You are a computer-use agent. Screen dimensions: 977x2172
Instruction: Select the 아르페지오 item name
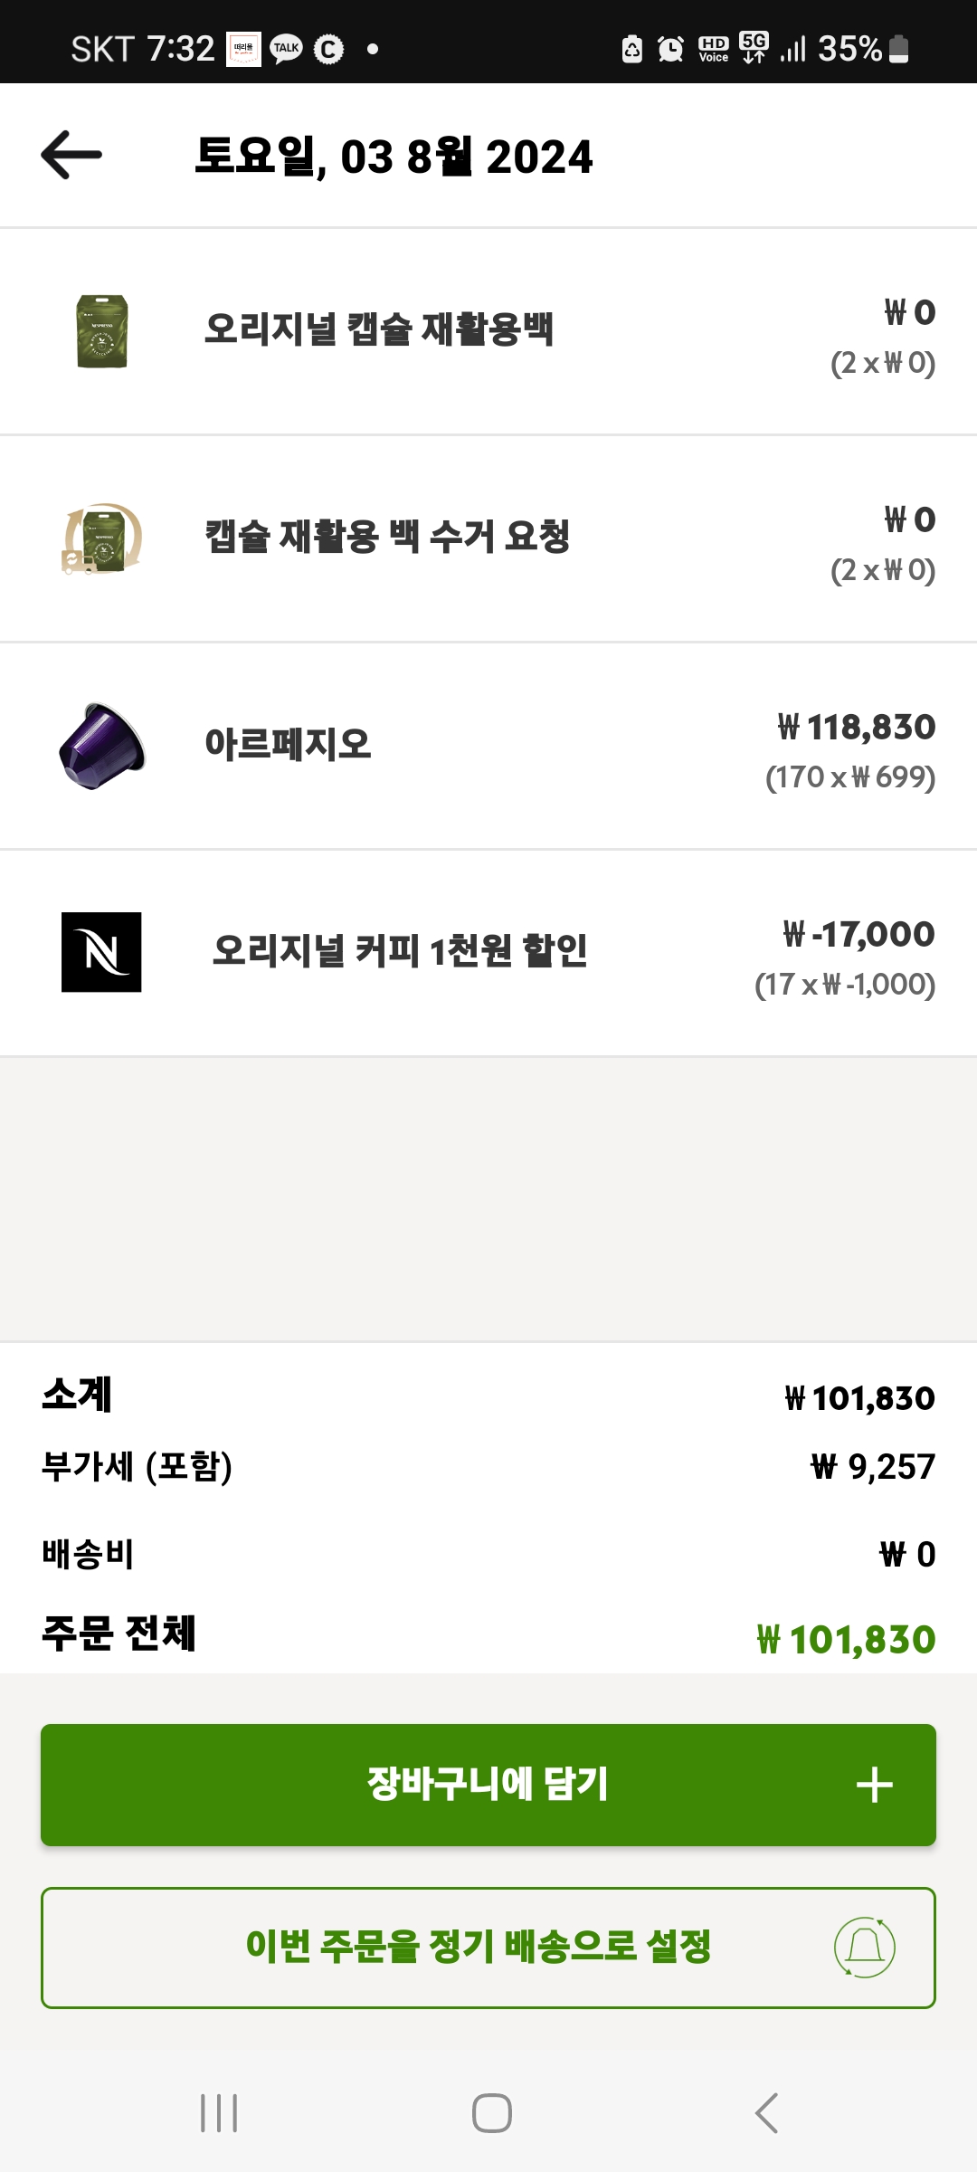pyautogui.click(x=289, y=744)
